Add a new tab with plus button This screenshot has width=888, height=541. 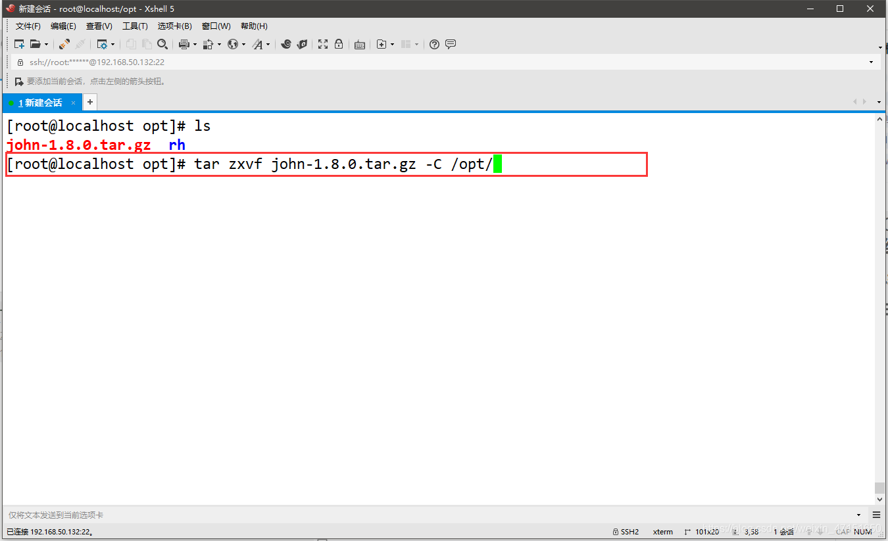click(90, 103)
